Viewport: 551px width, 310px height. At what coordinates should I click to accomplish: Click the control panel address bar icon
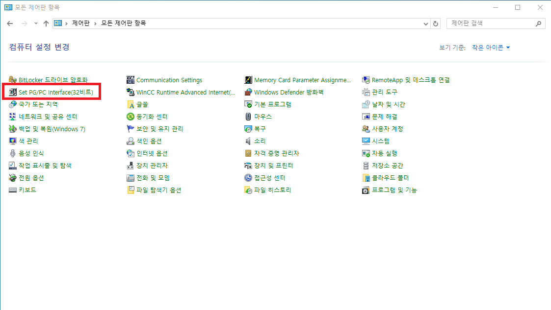tap(58, 23)
